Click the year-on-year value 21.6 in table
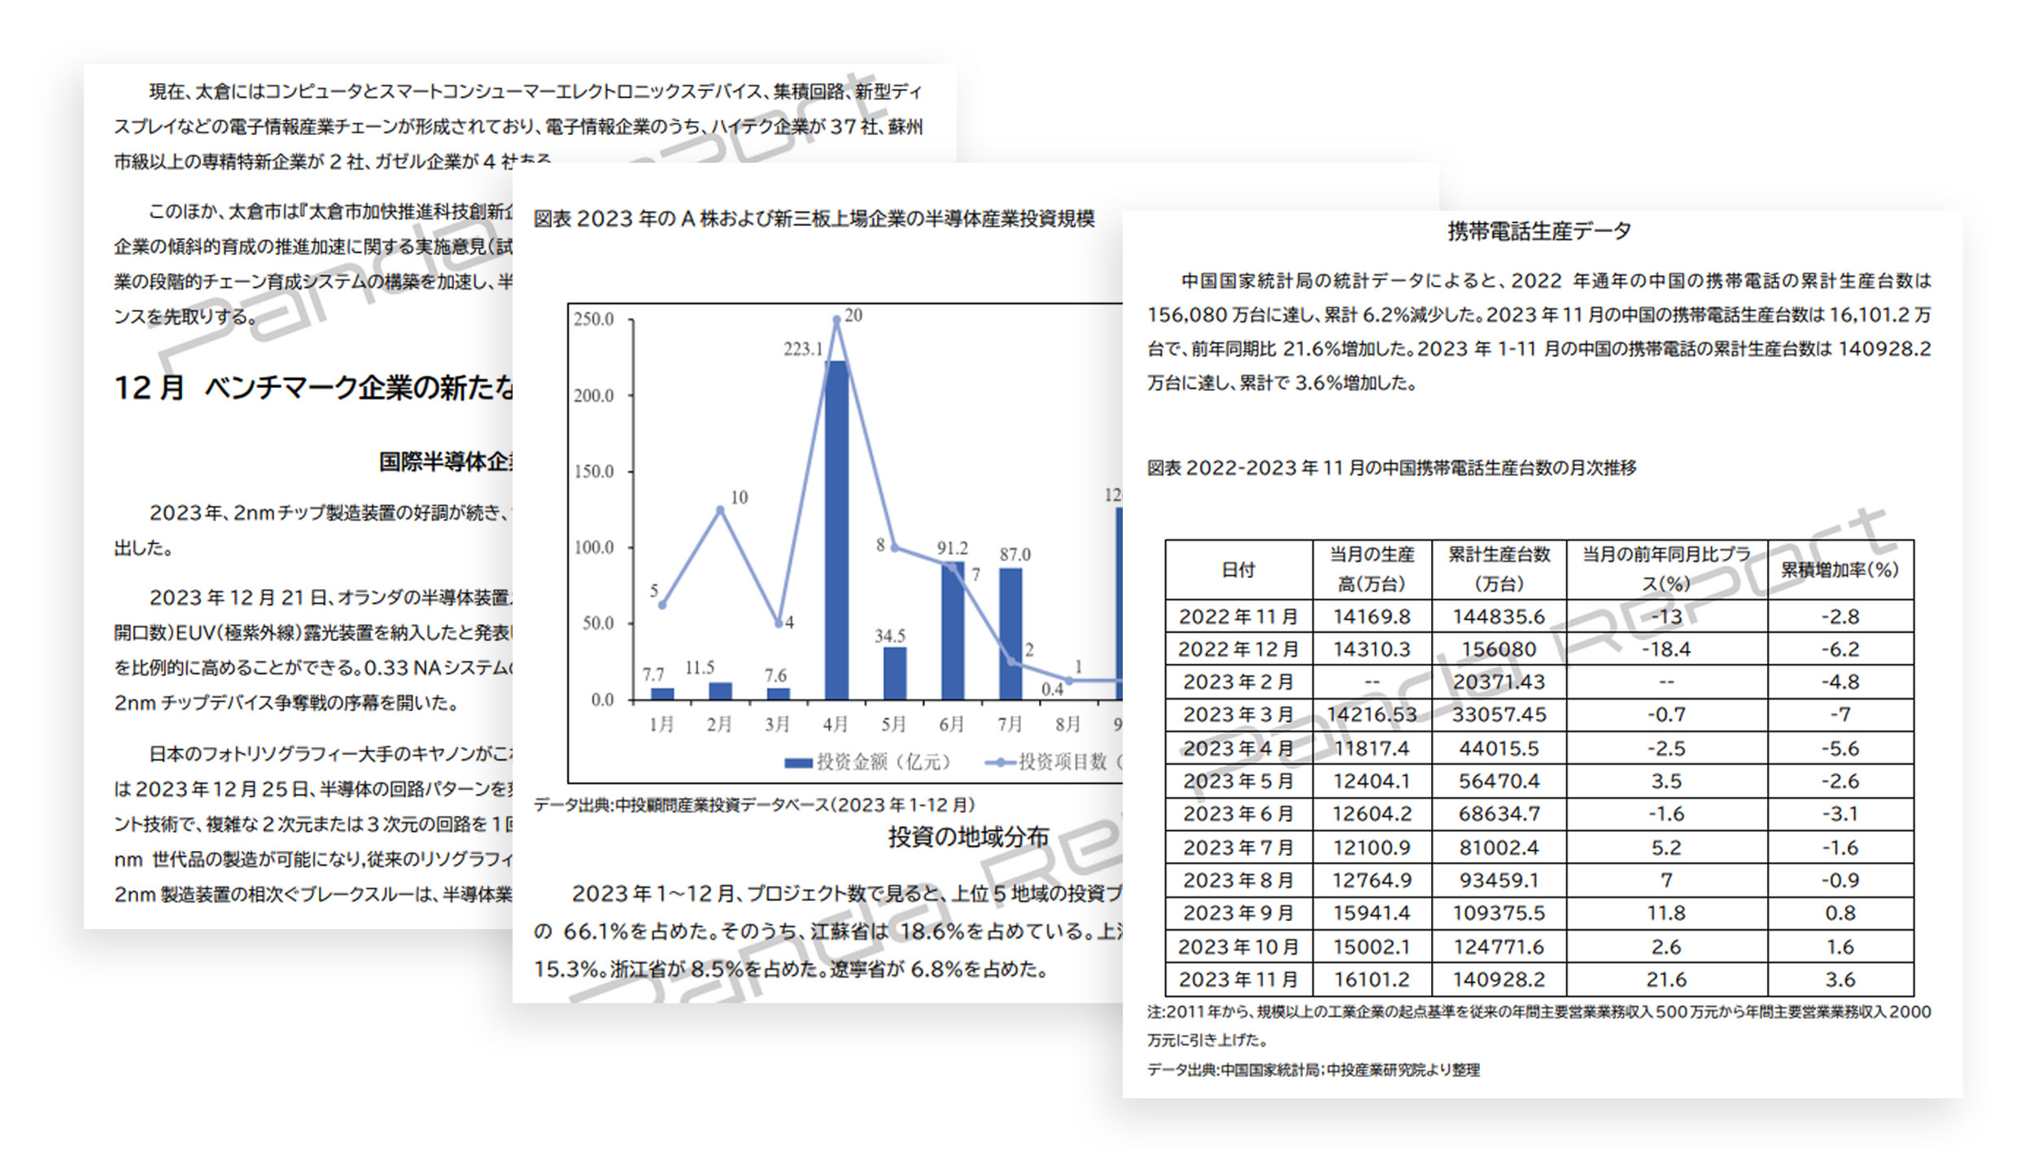2034x1165 pixels. [1666, 980]
